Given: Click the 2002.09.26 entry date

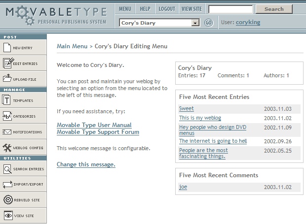Looking at the screenshot, I should tap(278, 141).
